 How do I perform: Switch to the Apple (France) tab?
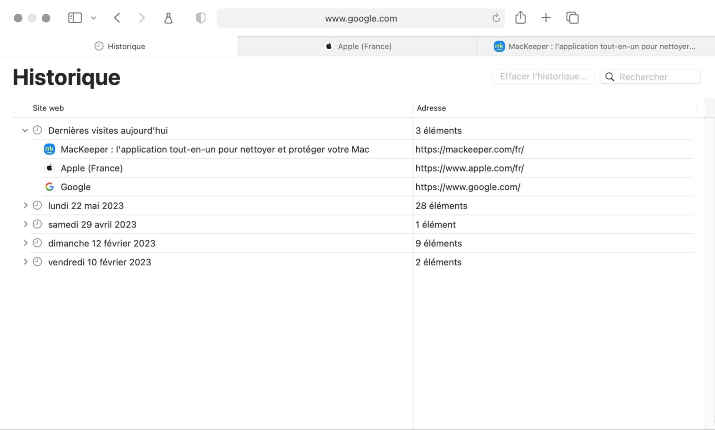[x=357, y=46]
